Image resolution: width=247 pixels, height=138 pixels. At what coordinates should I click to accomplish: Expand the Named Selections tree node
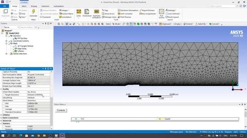tap(6, 54)
